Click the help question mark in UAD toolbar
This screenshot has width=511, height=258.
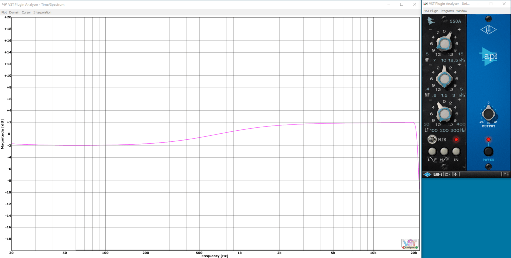[x=505, y=174]
